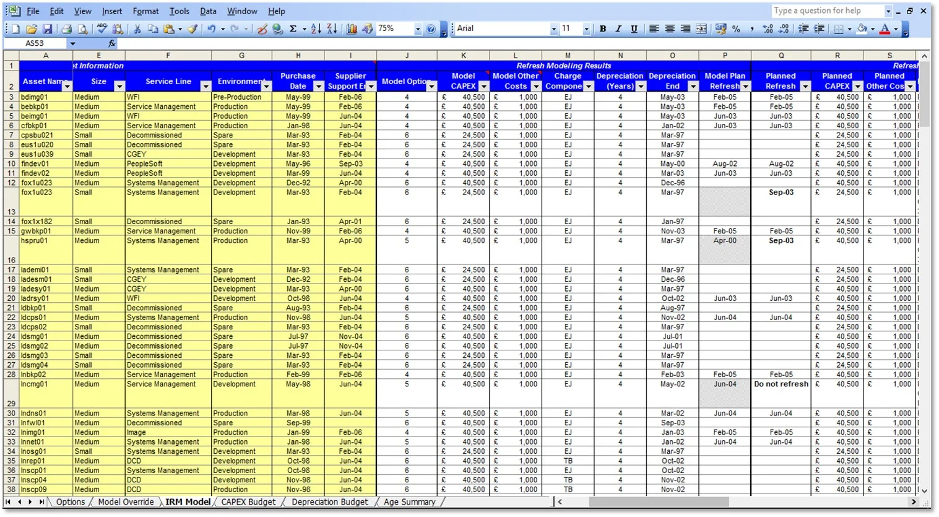Sort descending with the Z-A icon
Viewport: 939px width, 517px height.
[332, 28]
